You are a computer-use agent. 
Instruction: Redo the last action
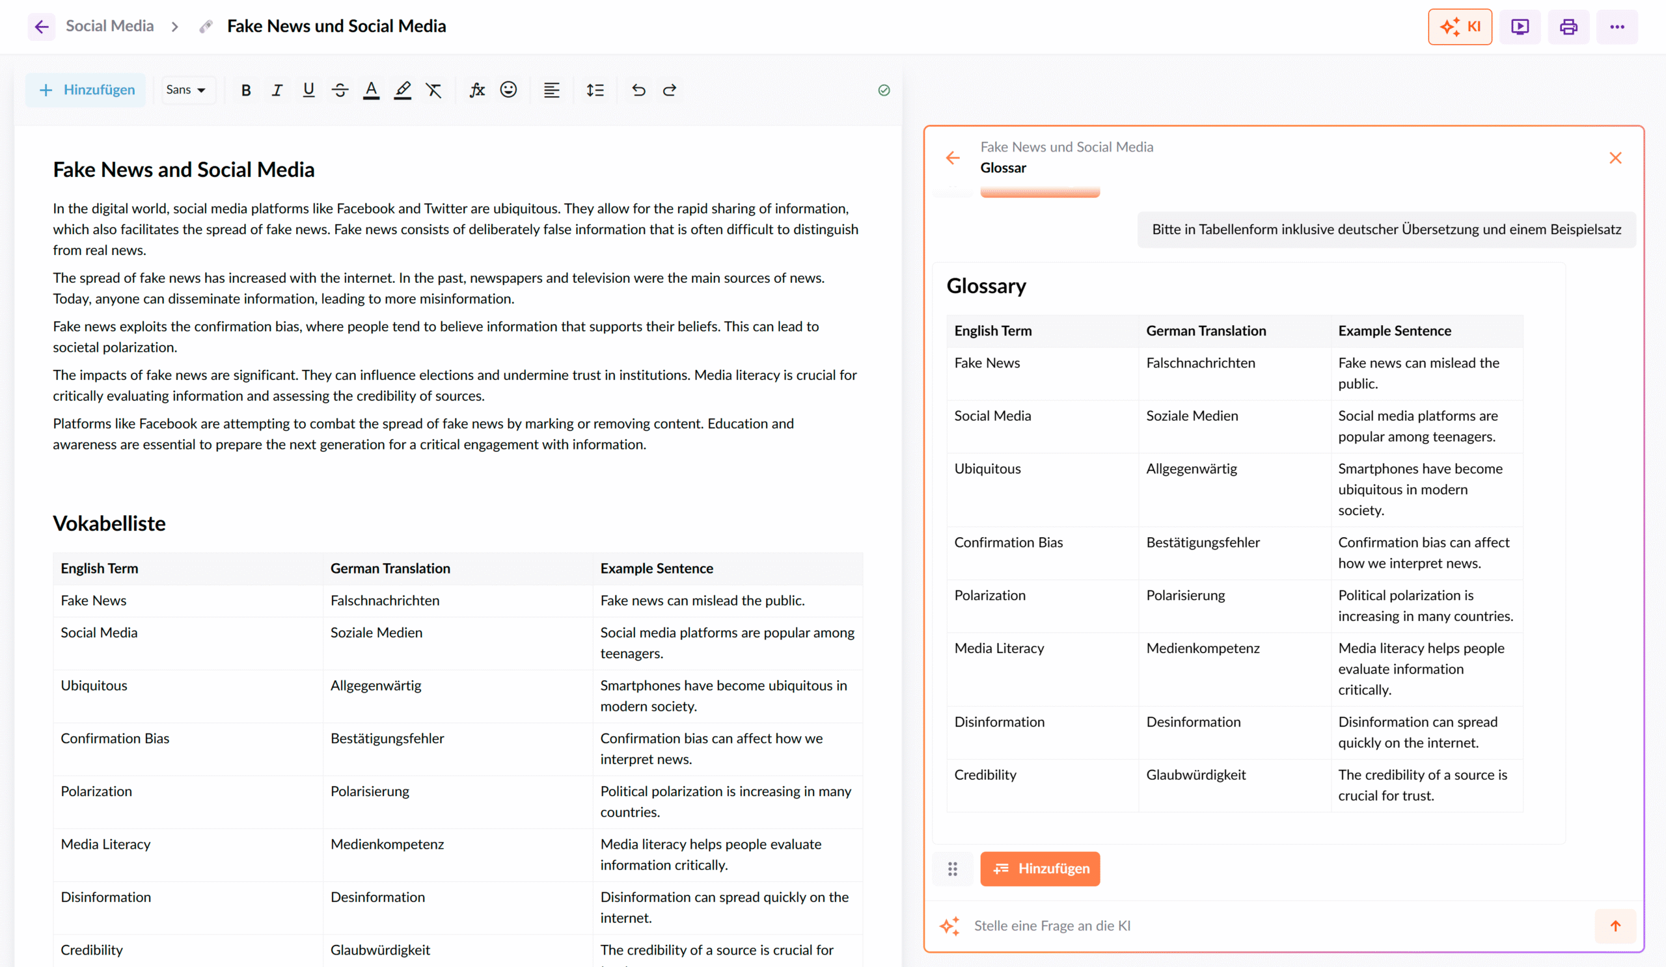pyautogui.click(x=670, y=90)
